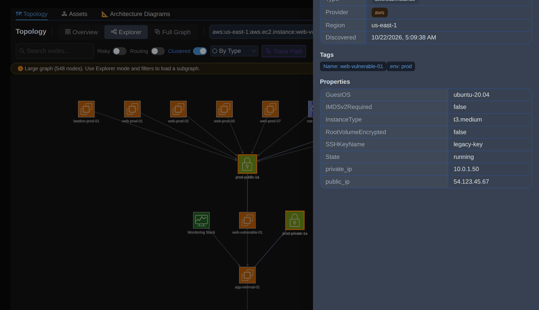Click the t3.medium InstanceType value
The image size is (539, 310).
[468, 119]
